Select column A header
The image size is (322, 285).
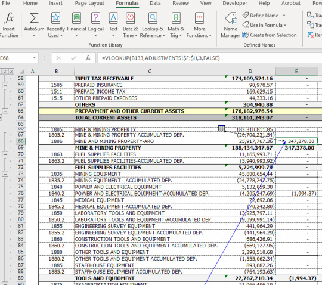32,72
